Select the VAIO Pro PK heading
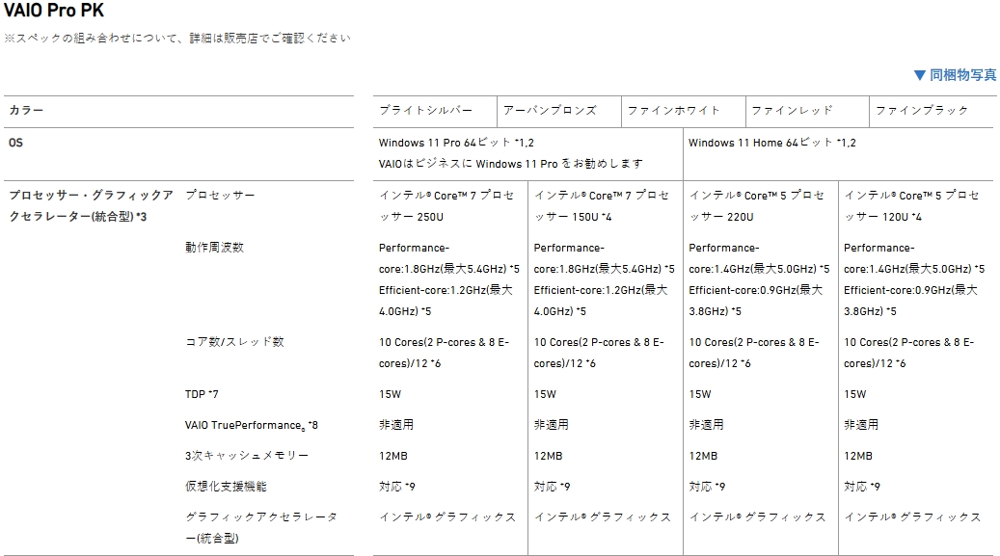This screenshot has width=1000, height=556. pyautogui.click(x=54, y=11)
